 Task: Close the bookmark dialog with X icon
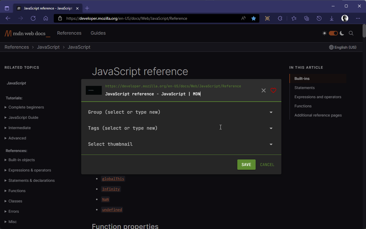[264, 90]
